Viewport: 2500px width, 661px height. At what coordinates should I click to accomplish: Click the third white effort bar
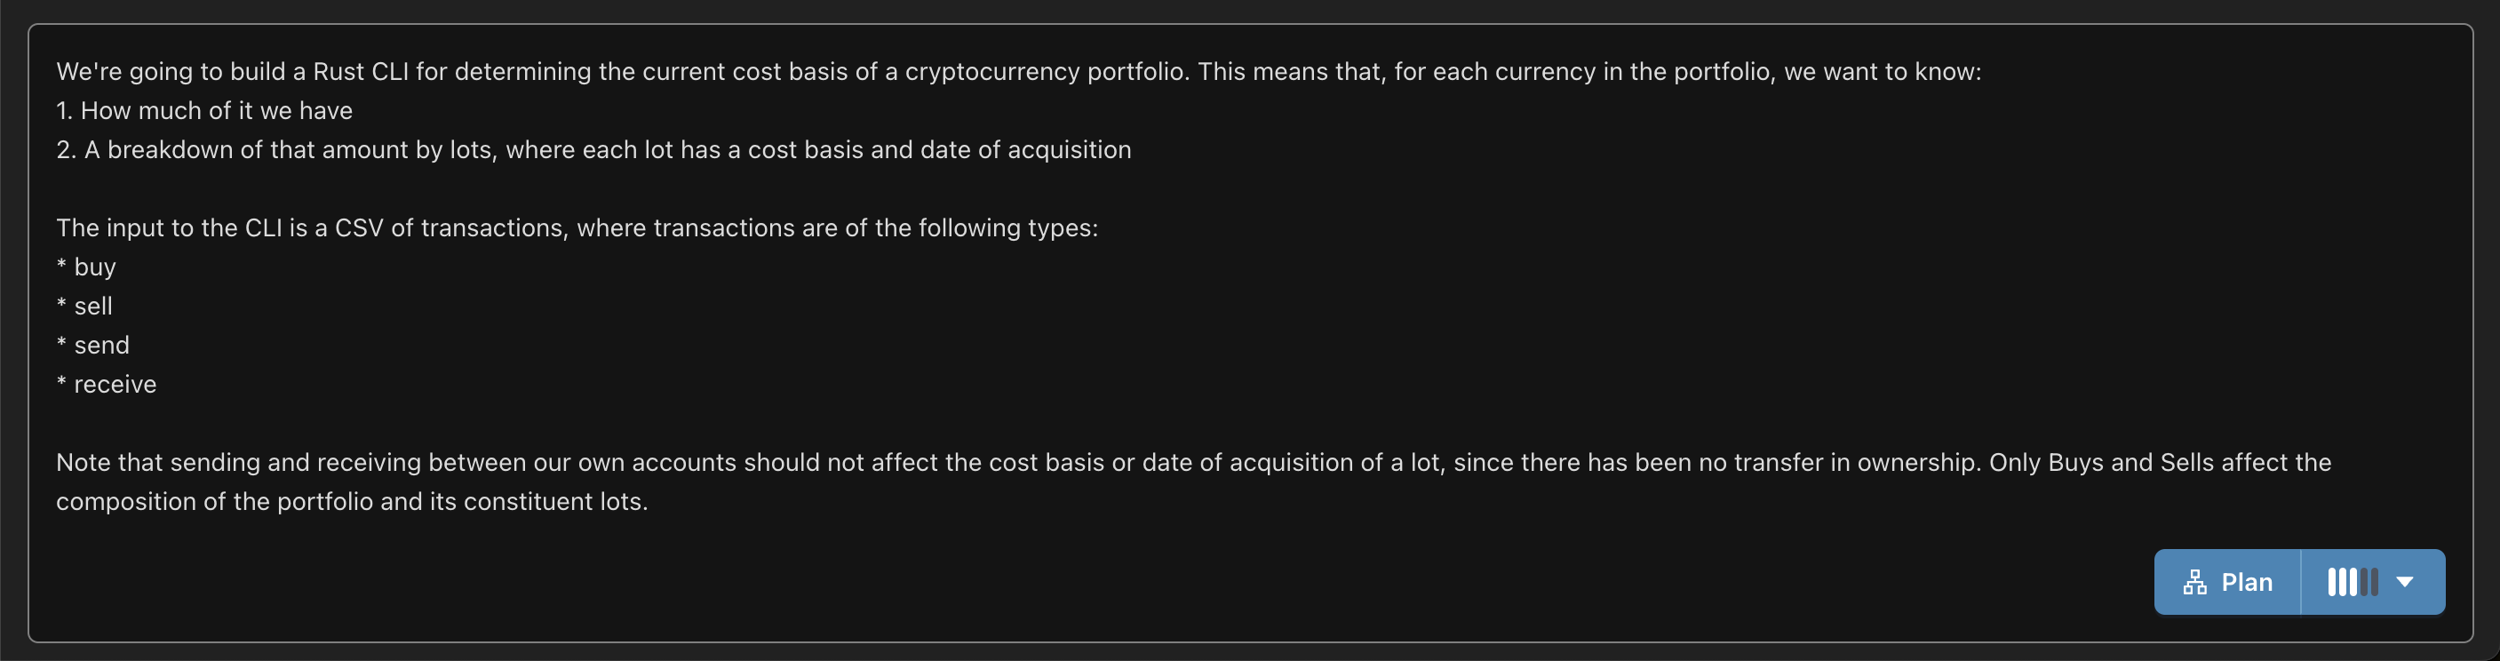[x=2353, y=583]
